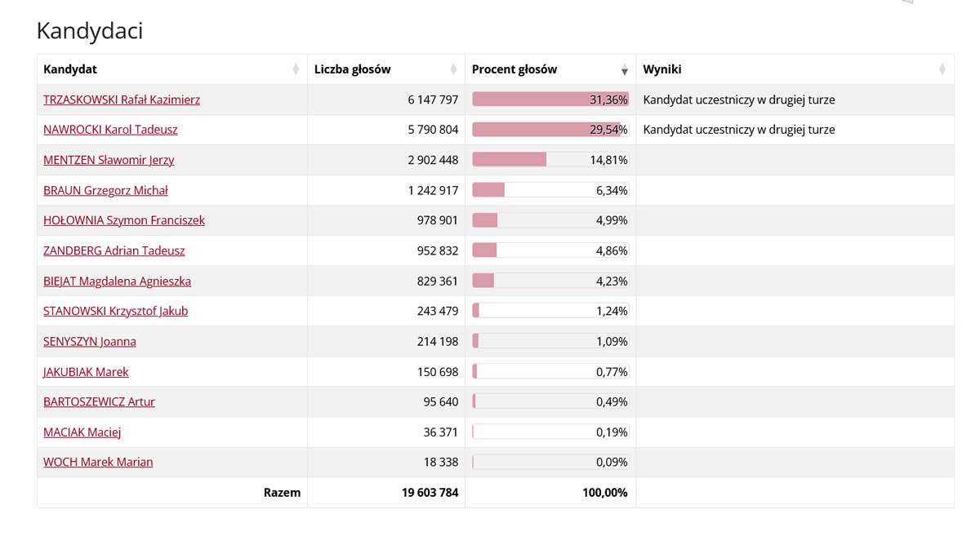Click BRAUN Grzegorz Michał link

tap(105, 190)
